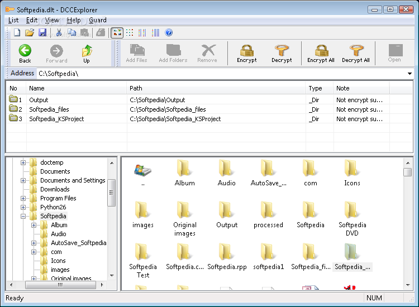Expand the Album tree node
Screen dimensions: 419x307
34,225
